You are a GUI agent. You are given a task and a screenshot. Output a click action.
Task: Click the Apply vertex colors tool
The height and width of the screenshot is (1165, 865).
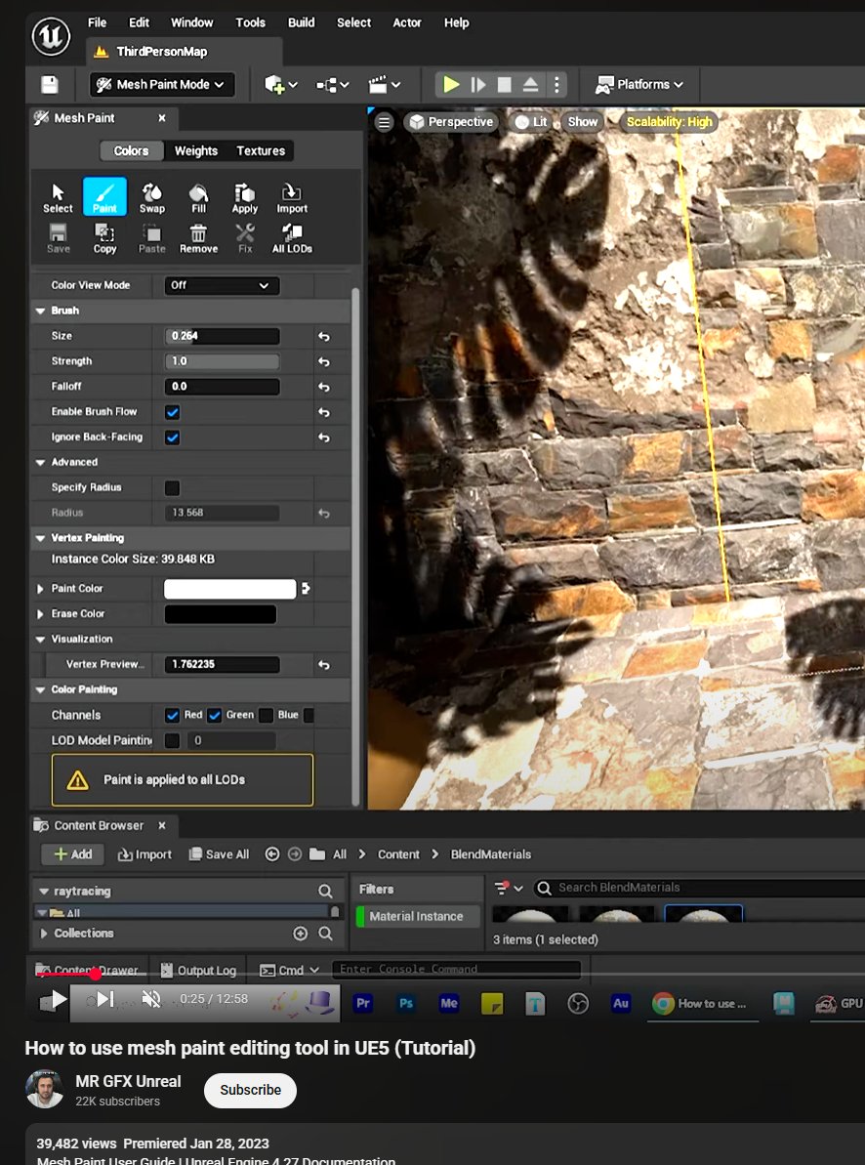tap(244, 197)
